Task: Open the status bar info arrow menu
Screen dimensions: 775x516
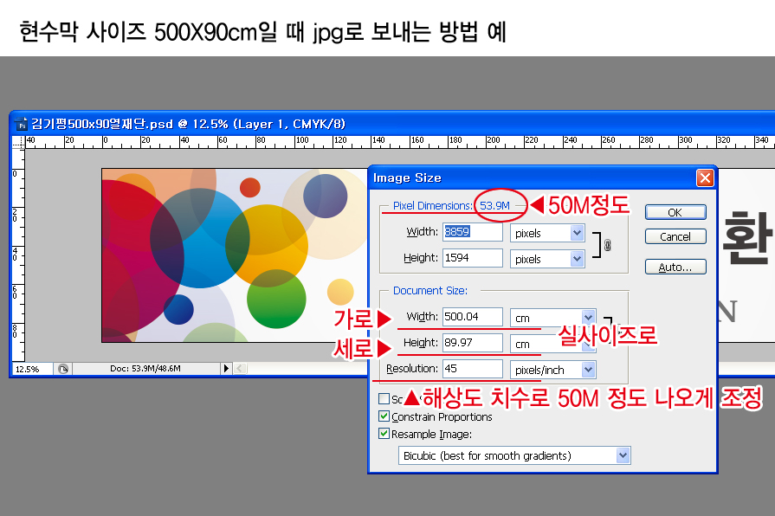Action: coord(226,369)
